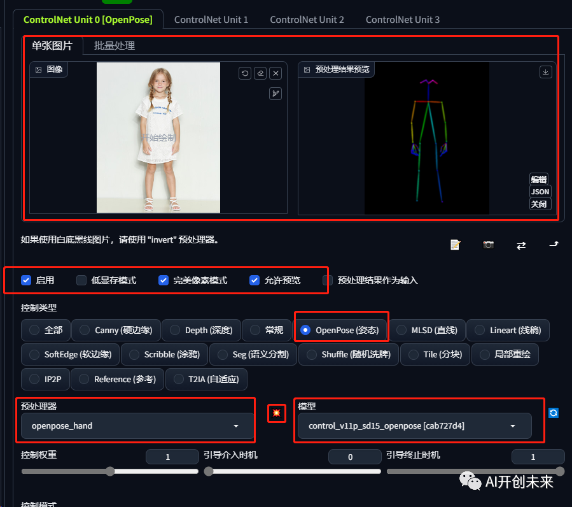The height and width of the screenshot is (507, 572).
Task: Select OpenPose (姿态) control type
Action: [340, 330]
